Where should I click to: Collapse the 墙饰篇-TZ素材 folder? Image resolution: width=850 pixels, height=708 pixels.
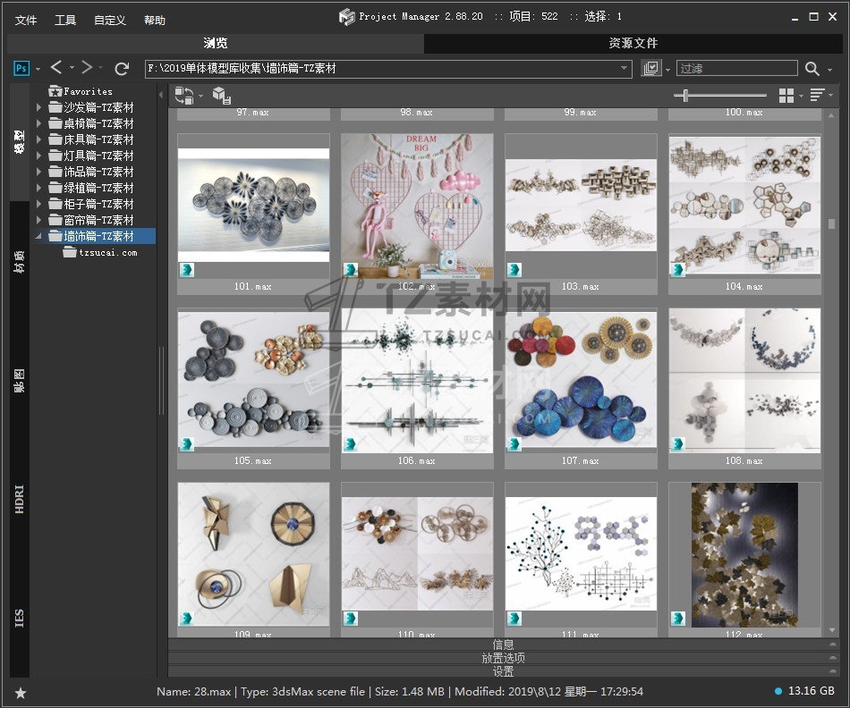pos(38,237)
